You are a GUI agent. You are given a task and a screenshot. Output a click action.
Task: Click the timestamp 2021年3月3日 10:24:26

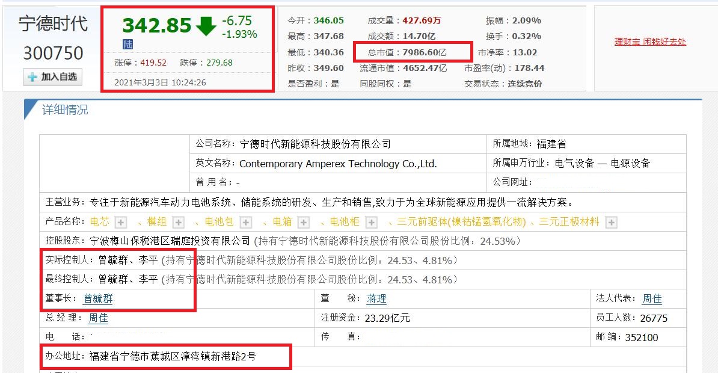pos(160,82)
